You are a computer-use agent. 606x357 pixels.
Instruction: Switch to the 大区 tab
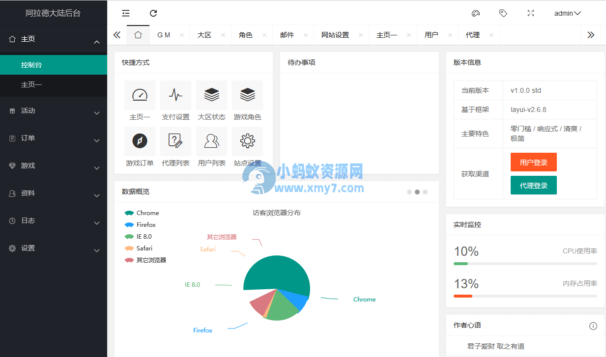[204, 35]
